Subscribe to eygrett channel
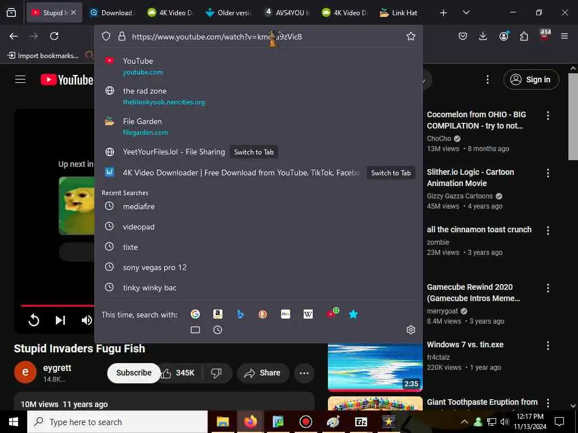 pyautogui.click(x=134, y=373)
